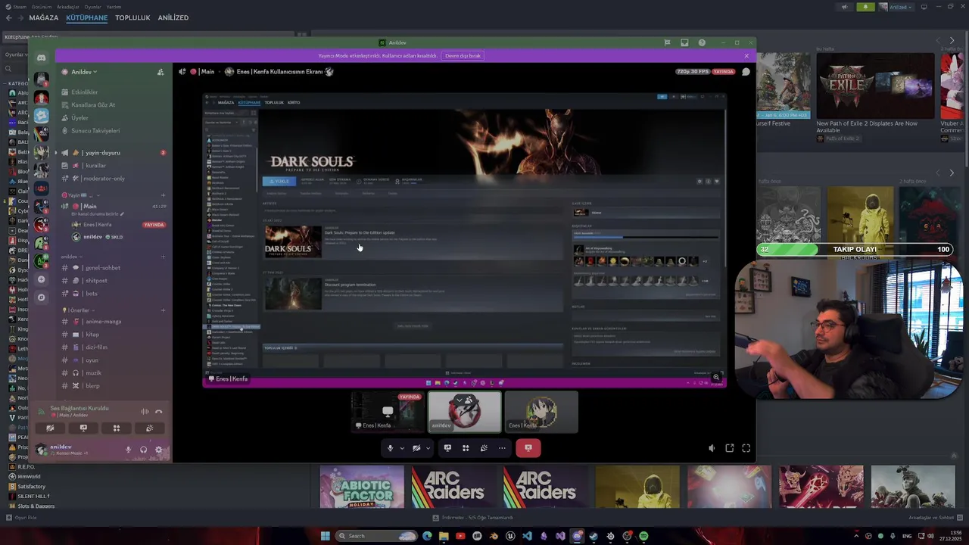Open Kanallara Göz At in Discord
This screenshot has width=969, height=545.
(x=93, y=105)
